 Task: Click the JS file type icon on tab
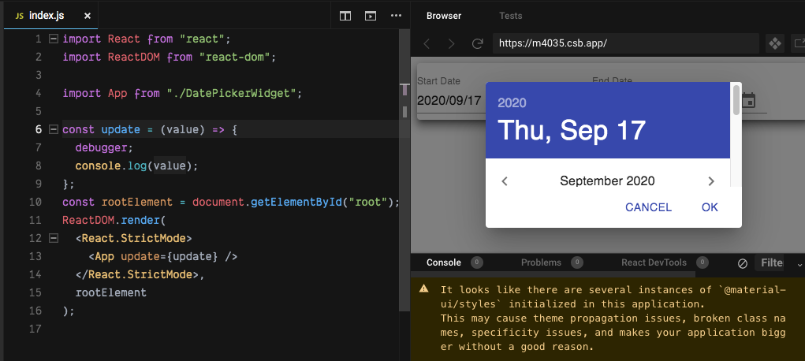pyautogui.click(x=20, y=16)
